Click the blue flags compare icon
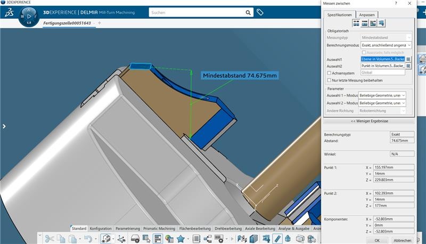Image resolution: width=426 pixels, height=244 pixels. 242,239
